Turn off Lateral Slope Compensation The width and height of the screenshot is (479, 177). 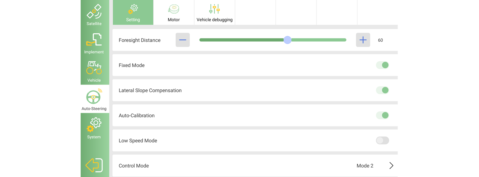point(382,90)
